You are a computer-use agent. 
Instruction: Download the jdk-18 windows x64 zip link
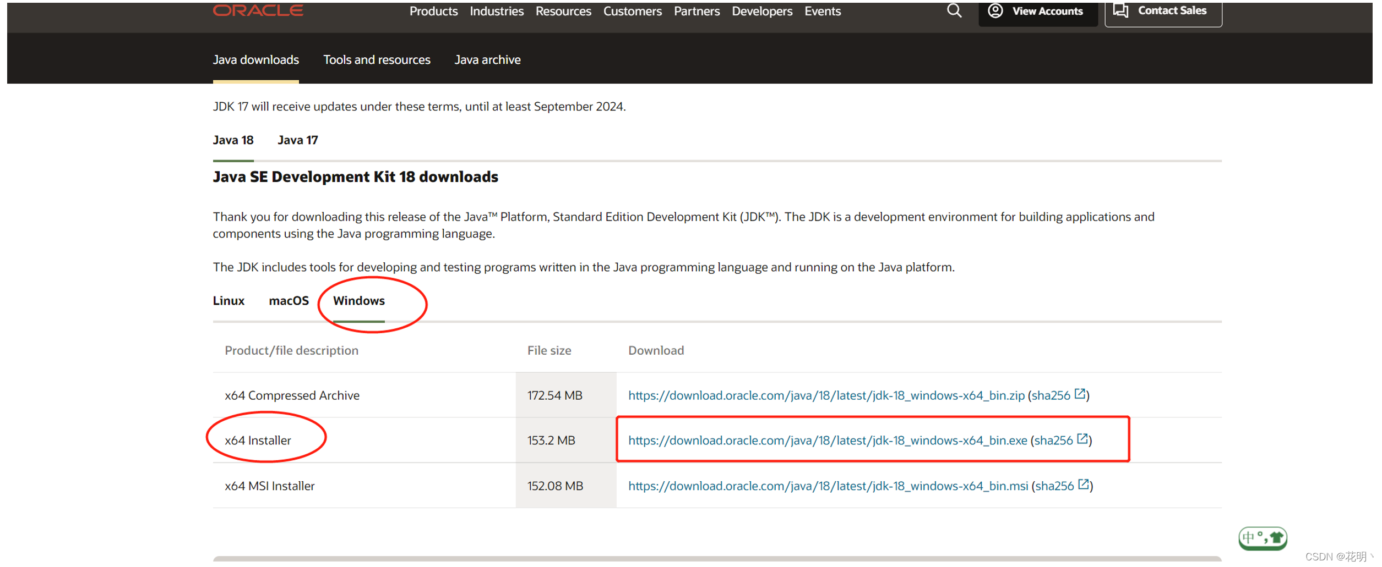(826, 395)
